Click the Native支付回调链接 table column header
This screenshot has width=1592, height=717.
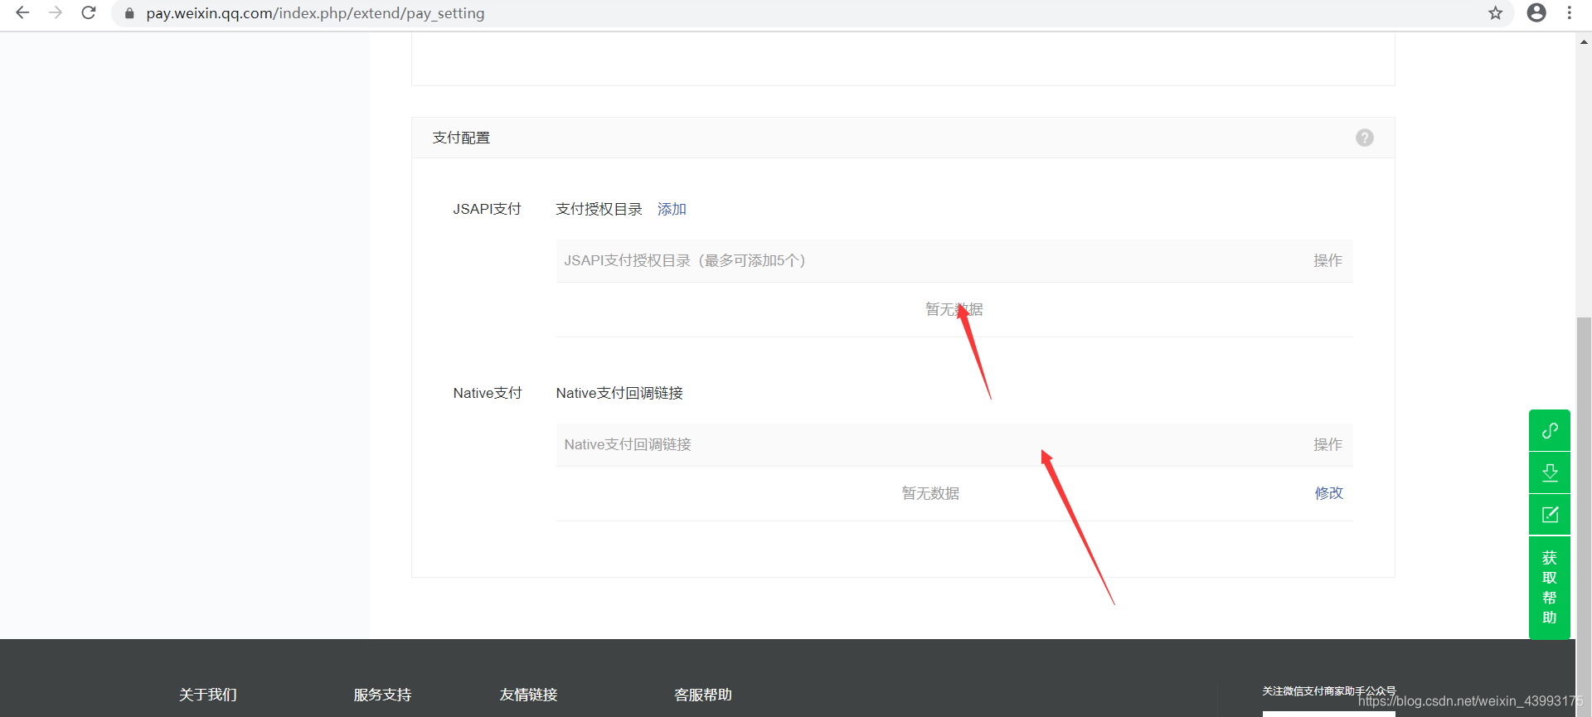pyautogui.click(x=628, y=444)
